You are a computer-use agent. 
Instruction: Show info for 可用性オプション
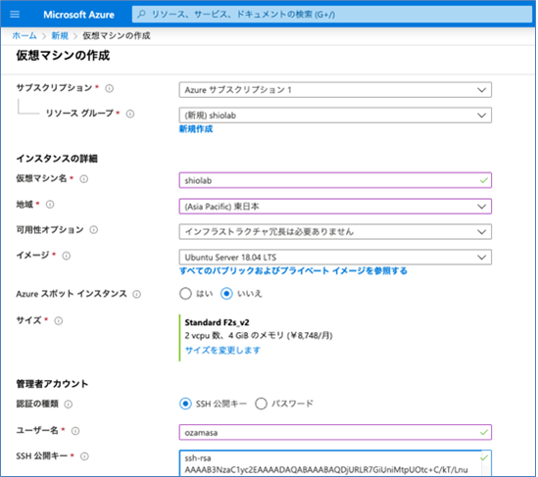(x=94, y=230)
